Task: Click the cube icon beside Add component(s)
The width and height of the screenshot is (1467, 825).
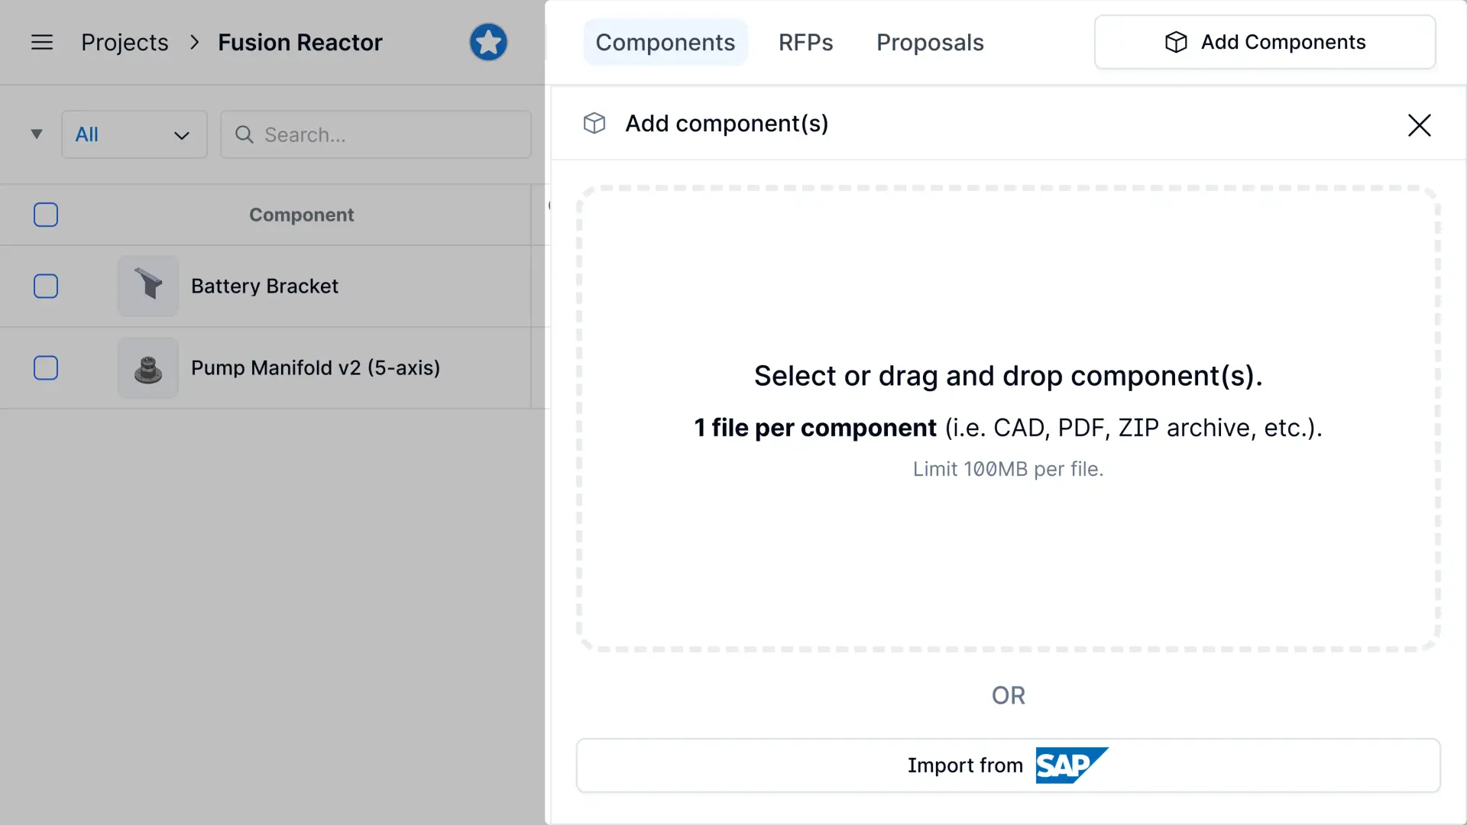Action: click(x=594, y=123)
